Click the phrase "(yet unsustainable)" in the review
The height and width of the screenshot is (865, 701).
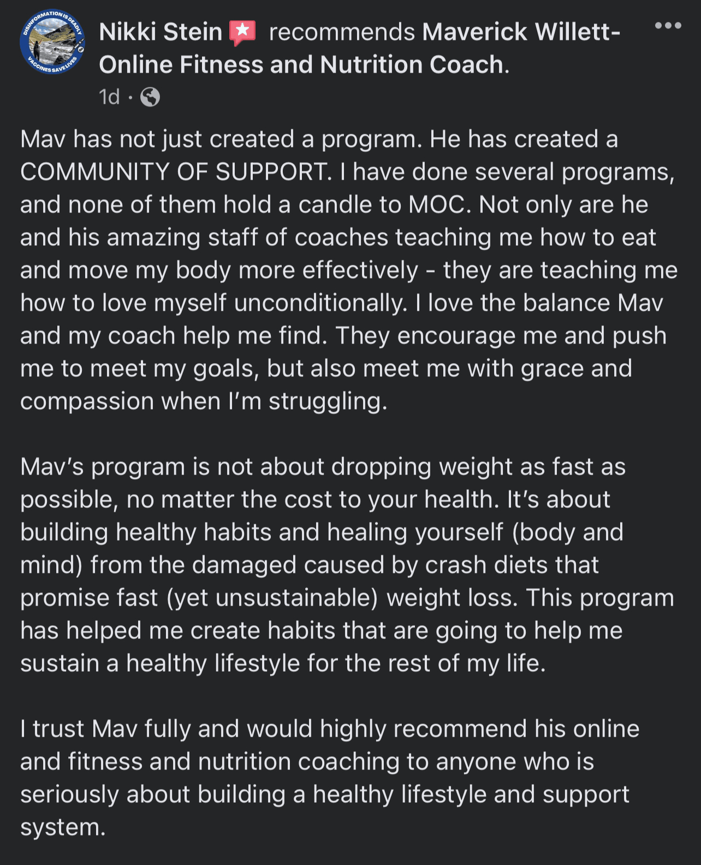[x=272, y=598]
